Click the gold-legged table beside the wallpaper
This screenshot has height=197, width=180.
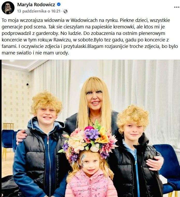point(8,126)
